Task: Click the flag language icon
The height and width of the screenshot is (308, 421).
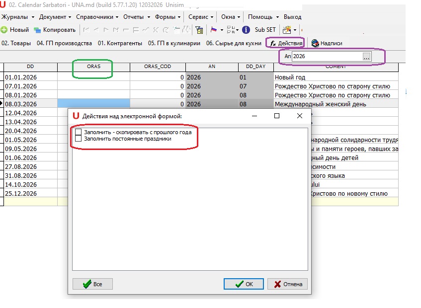Action: [214, 30]
